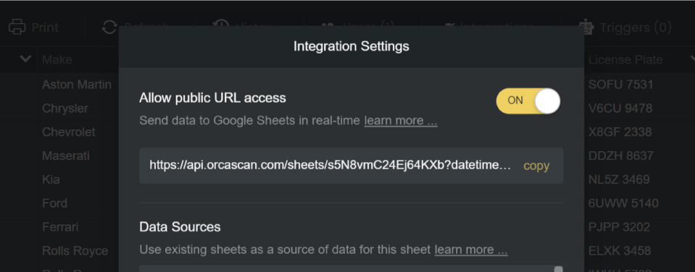Screen dimensions: 695x272
Task: Click license plate DDZH 8637
Action: coord(621,156)
